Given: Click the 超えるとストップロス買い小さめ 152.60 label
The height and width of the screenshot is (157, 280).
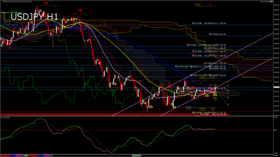Looking at the screenshot, I should pos(208,75).
